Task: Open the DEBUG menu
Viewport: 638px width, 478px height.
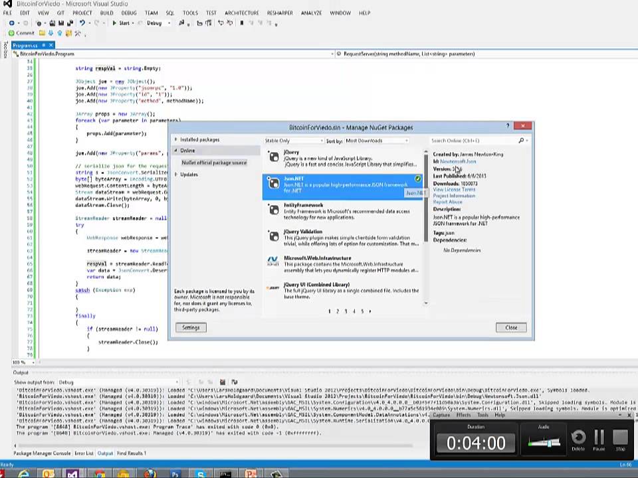Action: pyautogui.click(x=129, y=13)
